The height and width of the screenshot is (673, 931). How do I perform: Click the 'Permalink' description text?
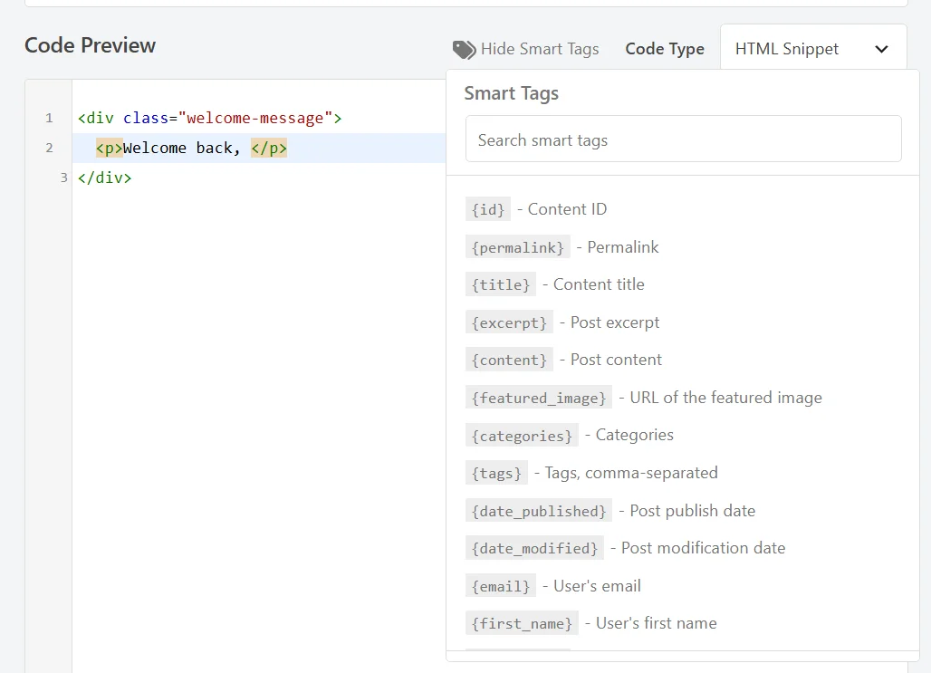click(x=623, y=247)
